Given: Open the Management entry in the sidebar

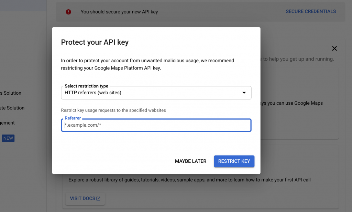Looking at the screenshot, I should 7,123.
